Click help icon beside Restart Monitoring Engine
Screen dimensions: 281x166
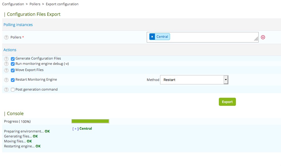point(6,80)
